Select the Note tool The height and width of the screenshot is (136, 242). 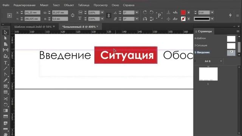pos(5,124)
